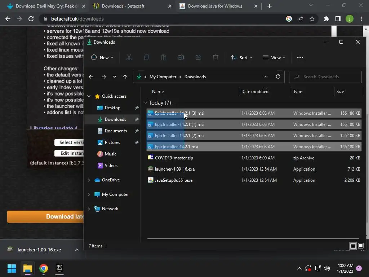Click the Share icon in Explorer toolbar
This screenshot has height=277, width=369.
198,57
